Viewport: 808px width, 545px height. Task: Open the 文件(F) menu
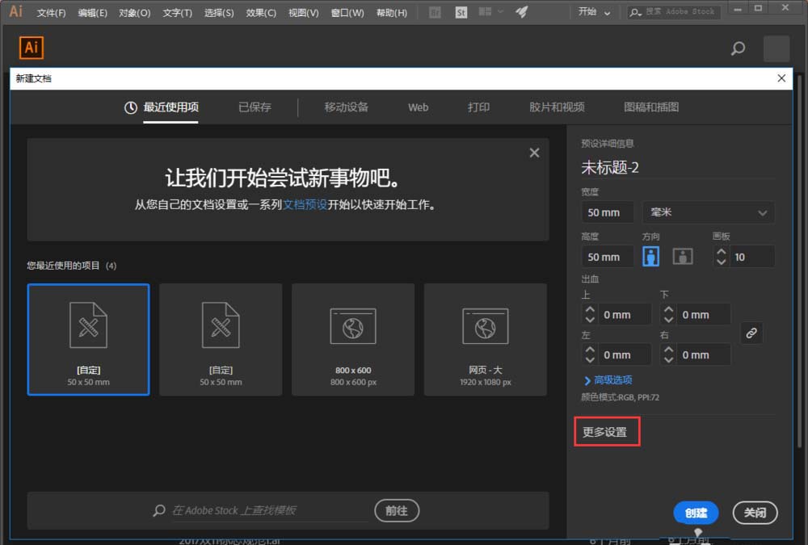pos(52,12)
